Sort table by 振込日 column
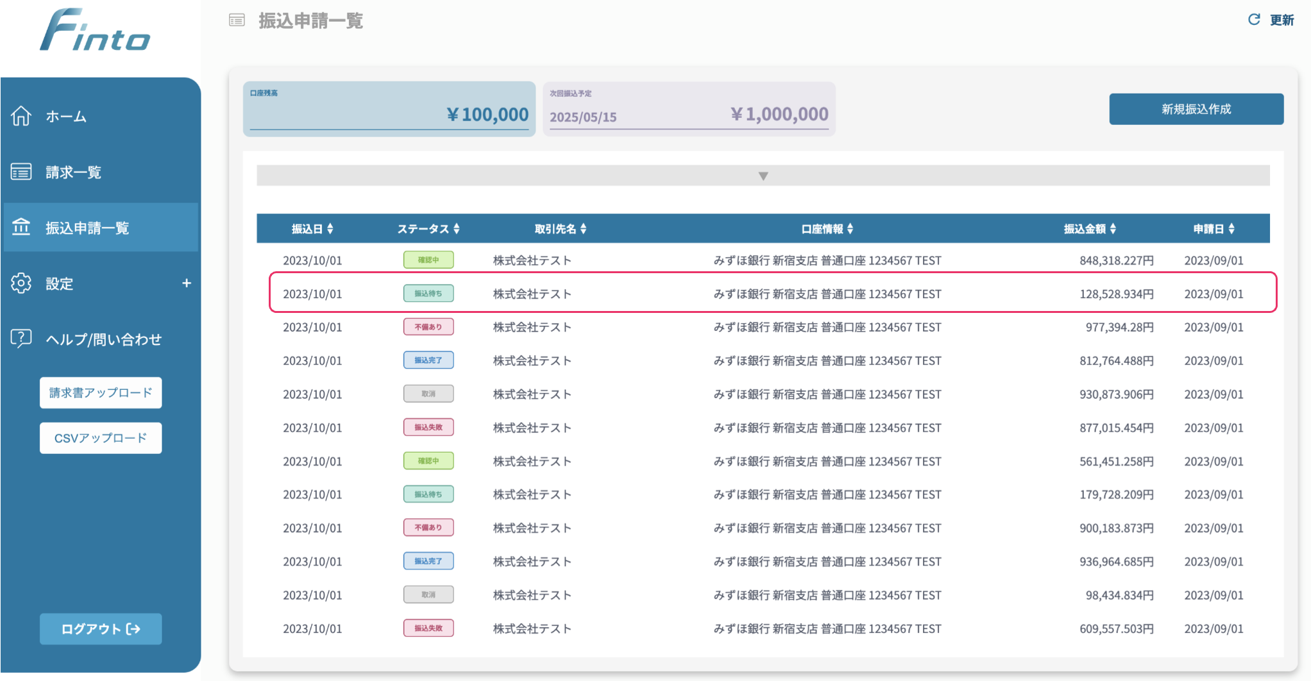The image size is (1311, 681). [x=312, y=229]
